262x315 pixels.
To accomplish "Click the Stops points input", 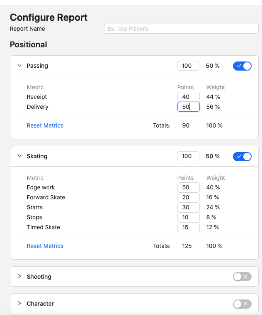I will (188, 217).
